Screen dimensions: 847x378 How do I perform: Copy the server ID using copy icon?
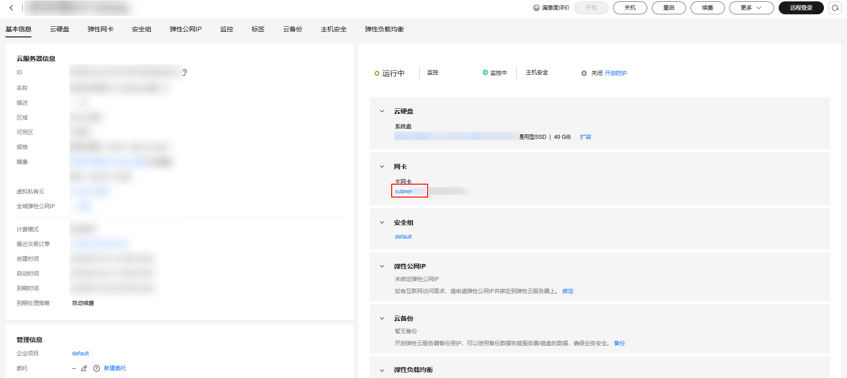click(185, 72)
